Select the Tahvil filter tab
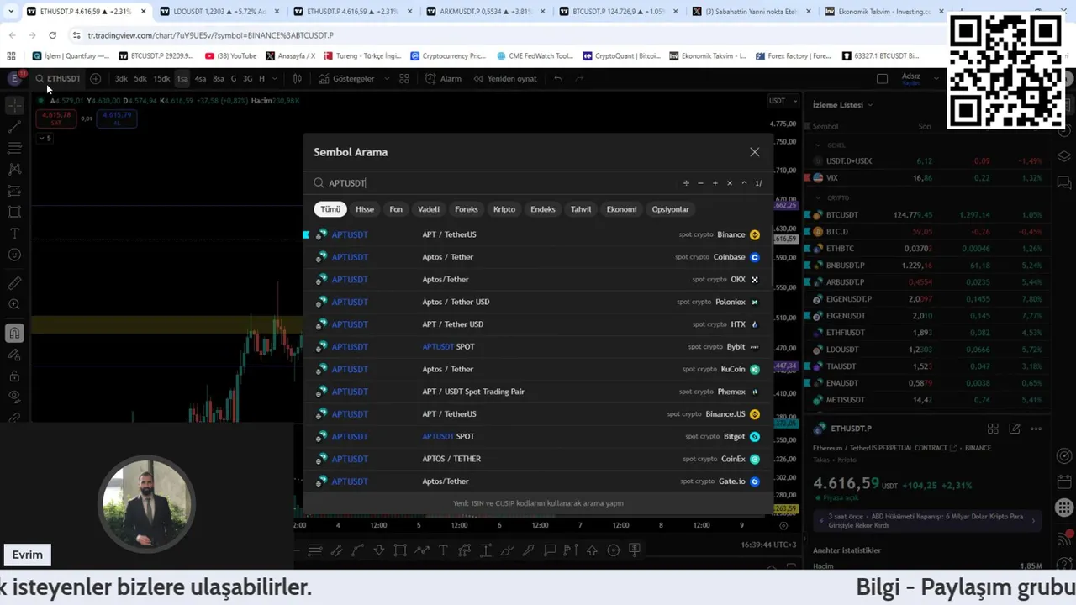1076x605 pixels. pyautogui.click(x=581, y=209)
